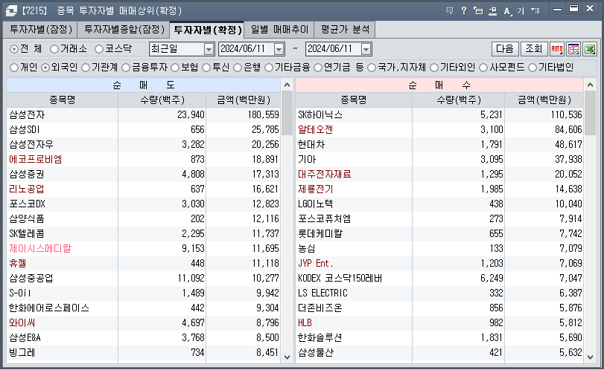Switch to 일별 매매추이 tab
Image resolution: width=604 pixels, height=370 pixels.
[279, 29]
